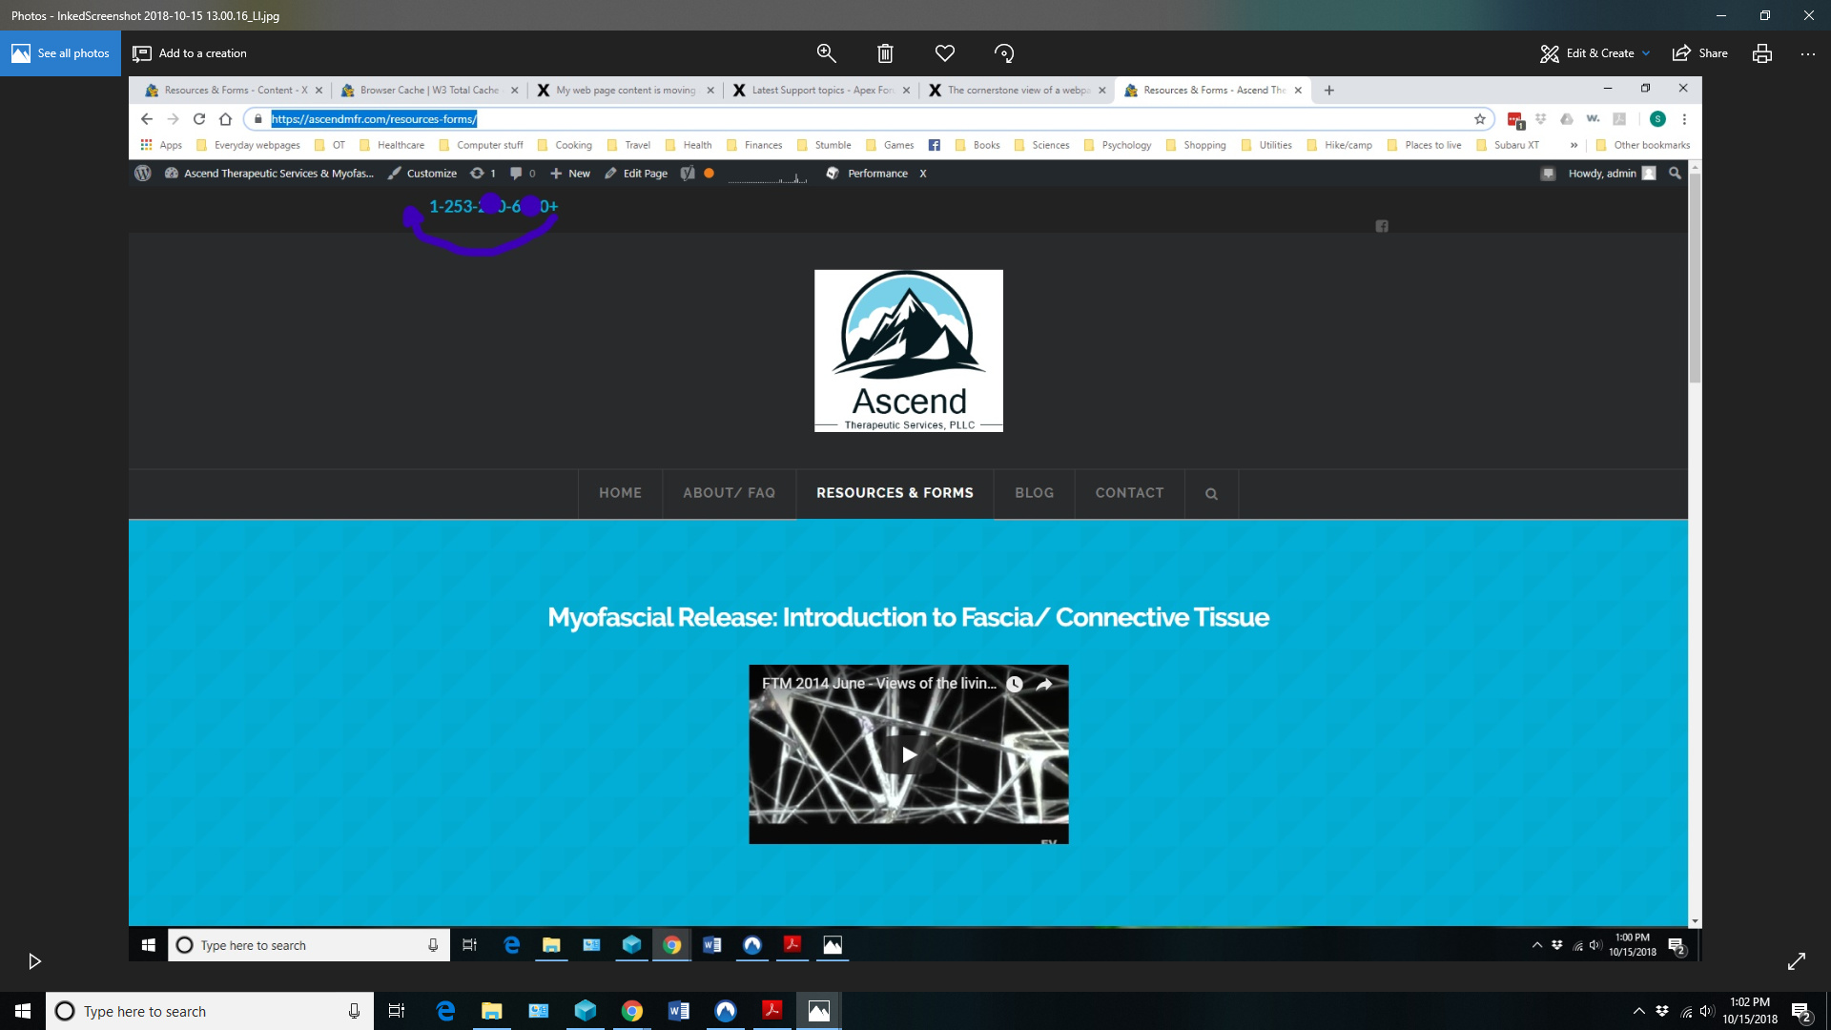
Task: Toggle the volume icon in system tray
Action: [x=1707, y=1011]
